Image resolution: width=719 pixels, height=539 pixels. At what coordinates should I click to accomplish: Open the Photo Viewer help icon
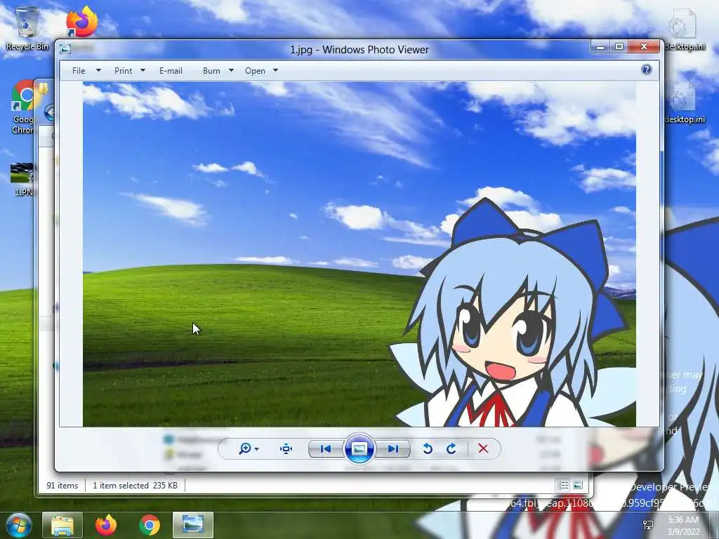(x=646, y=69)
